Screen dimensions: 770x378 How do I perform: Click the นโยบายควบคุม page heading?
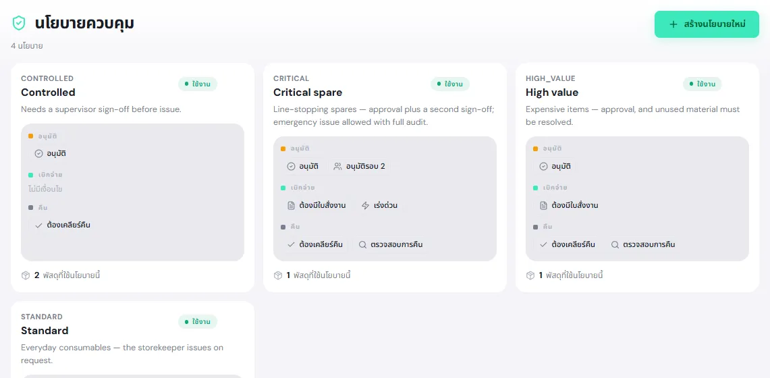pyautogui.click(x=84, y=22)
